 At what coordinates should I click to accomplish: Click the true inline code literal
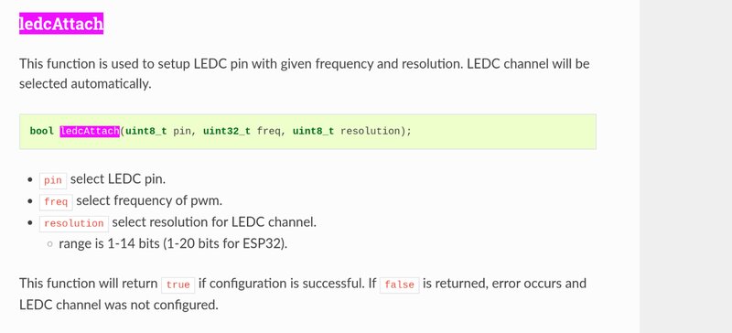pos(178,285)
